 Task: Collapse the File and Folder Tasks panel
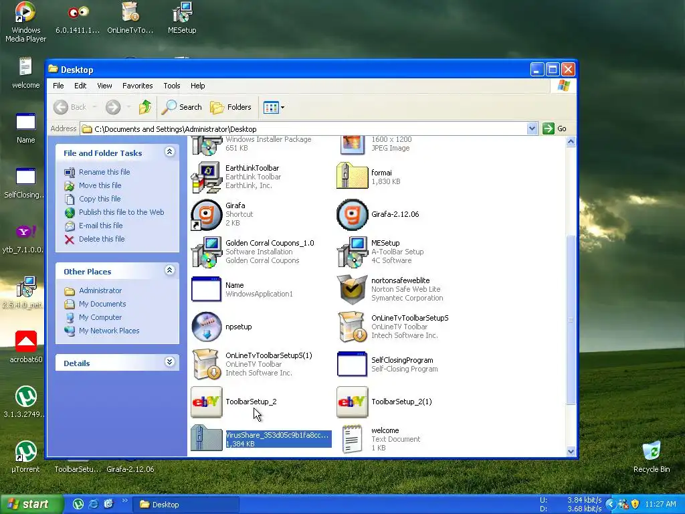(x=169, y=152)
